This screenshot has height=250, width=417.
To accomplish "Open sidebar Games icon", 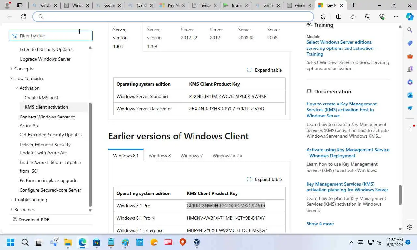I will point(410,69).
